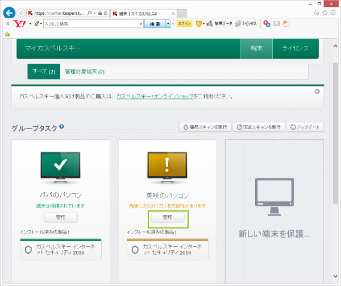
Task: Click the 美咲のパソコン device name
Action: [167, 196]
